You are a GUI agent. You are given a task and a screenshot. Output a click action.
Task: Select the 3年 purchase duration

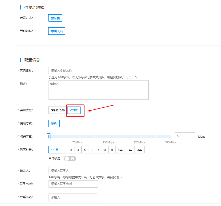[140, 150]
